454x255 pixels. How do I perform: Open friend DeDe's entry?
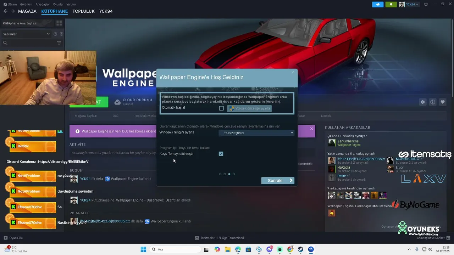346,177
